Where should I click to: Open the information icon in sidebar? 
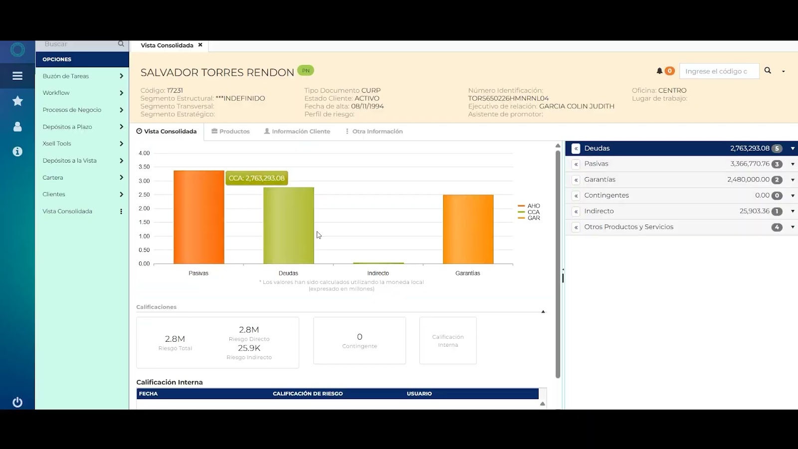(x=17, y=152)
